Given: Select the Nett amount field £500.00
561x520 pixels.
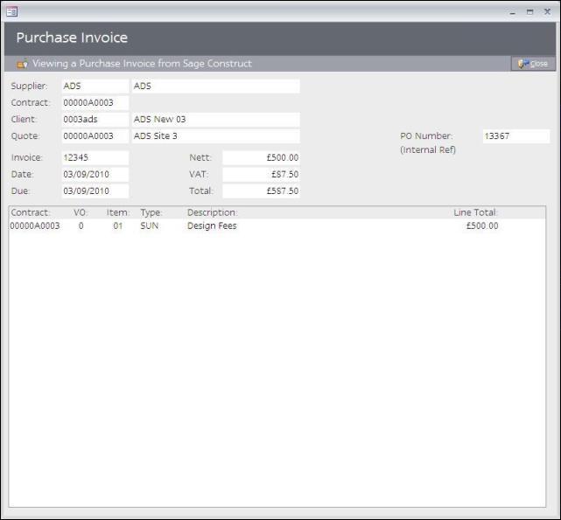Looking at the screenshot, I should pos(261,158).
